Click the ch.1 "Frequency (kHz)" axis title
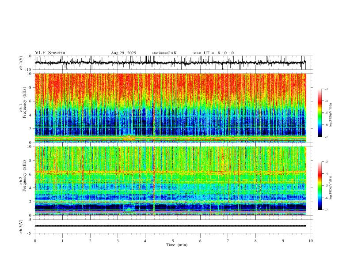The image size is (350, 270). coord(24,103)
